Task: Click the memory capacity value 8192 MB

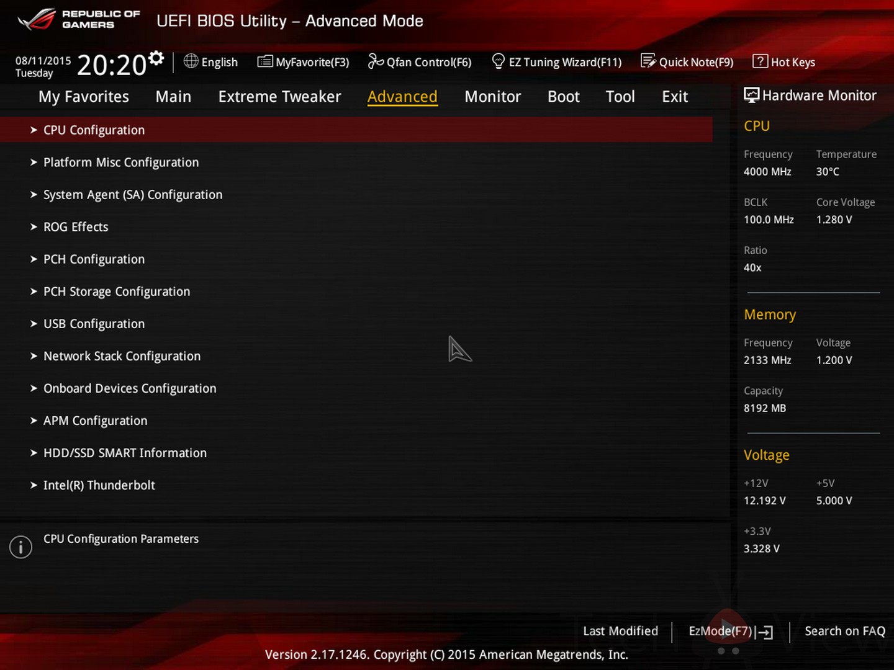Action: point(765,408)
